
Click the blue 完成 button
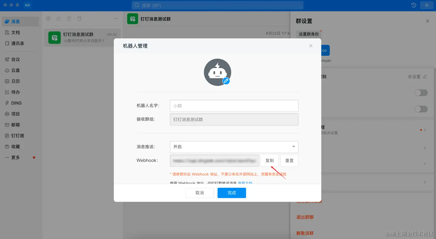point(232,193)
